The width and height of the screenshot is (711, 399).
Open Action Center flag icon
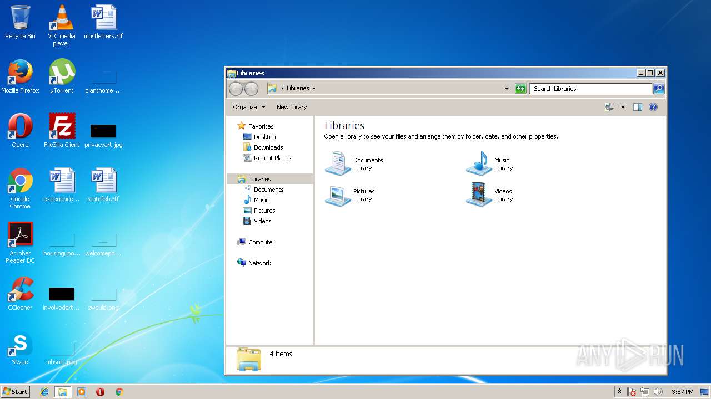tap(632, 392)
